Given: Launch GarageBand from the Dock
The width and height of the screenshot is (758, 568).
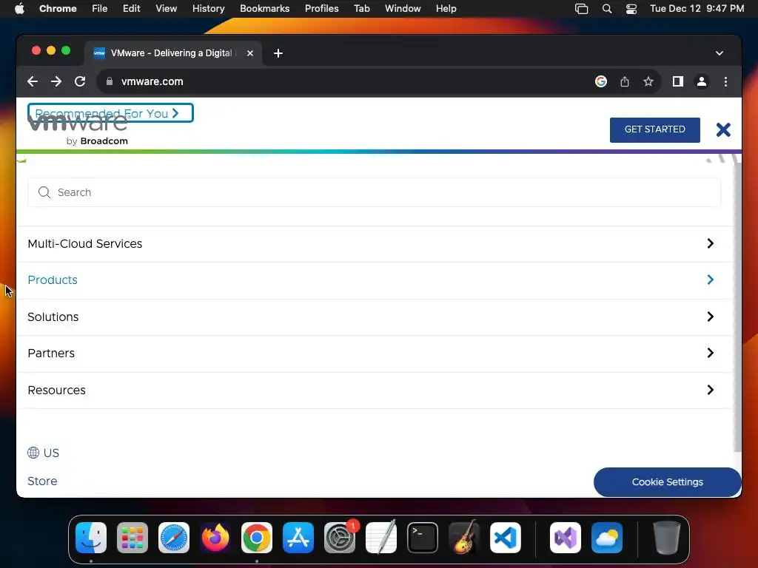Looking at the screenshot, I should (464, 538).
